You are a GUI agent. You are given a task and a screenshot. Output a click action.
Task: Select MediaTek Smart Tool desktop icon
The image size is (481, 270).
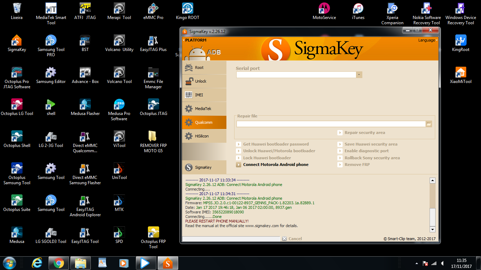51,14
